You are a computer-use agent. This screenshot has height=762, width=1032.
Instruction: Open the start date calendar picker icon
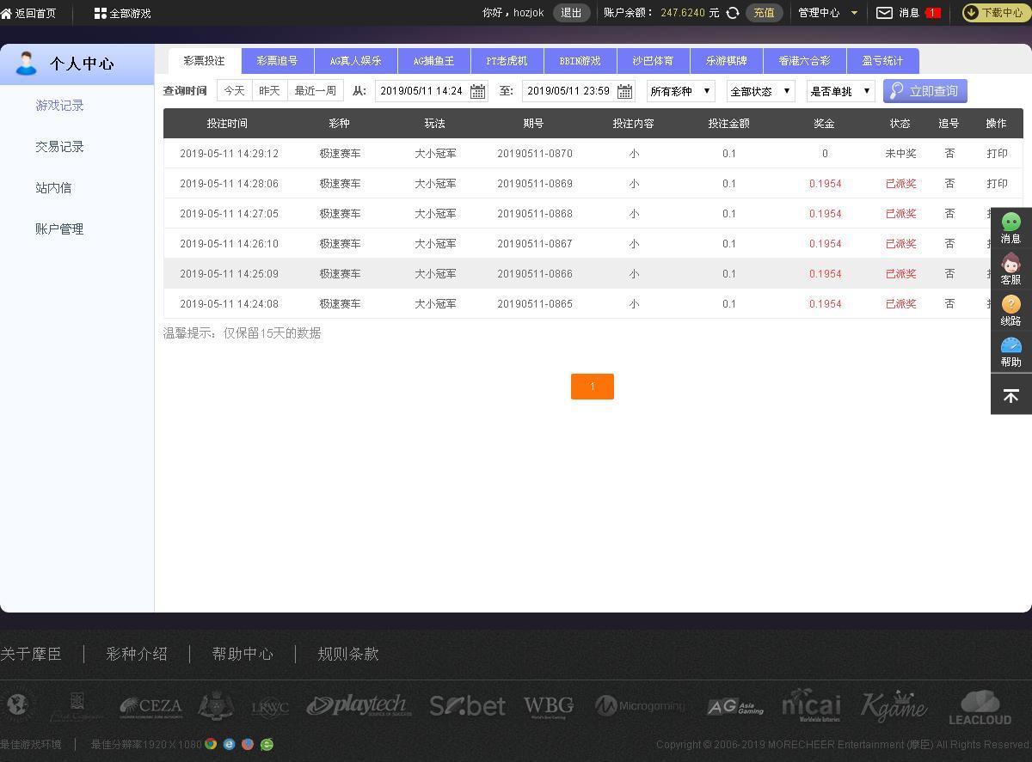477,91
